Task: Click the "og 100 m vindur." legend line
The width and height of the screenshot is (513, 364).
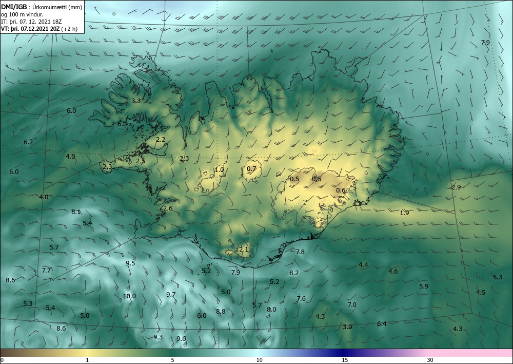Action: pyautogui.click(x=22, y=14)
